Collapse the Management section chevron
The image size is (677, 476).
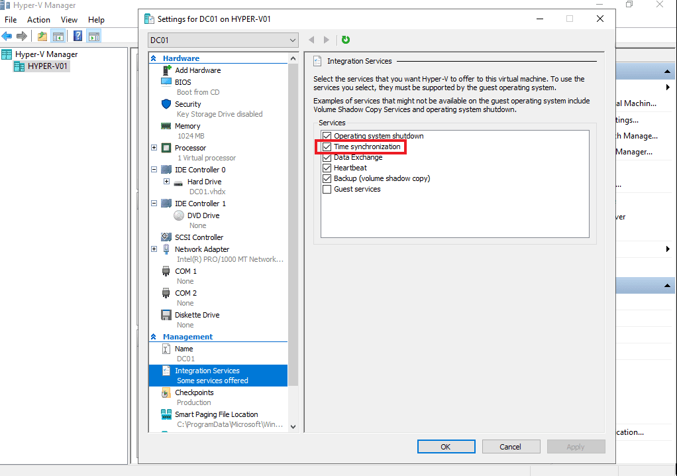click(153, 337)
